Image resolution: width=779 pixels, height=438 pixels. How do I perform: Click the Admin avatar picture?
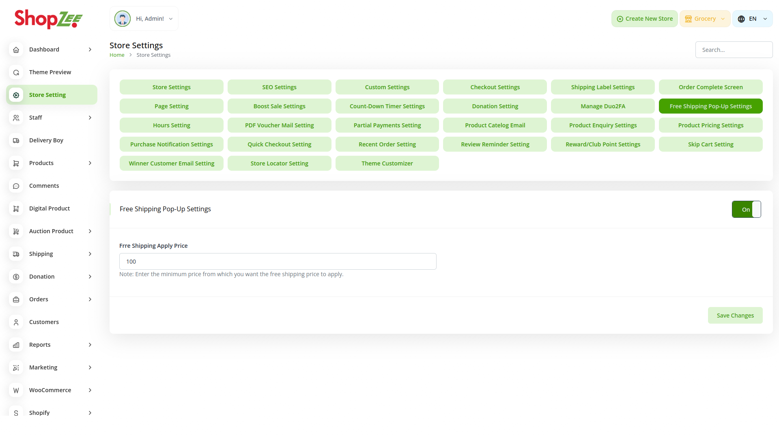(x=123, y=19)
